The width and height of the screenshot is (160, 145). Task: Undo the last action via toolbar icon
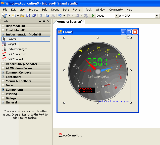tap(60, 16)
